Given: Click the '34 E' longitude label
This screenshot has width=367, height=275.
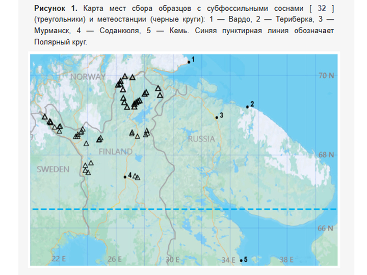Looking at the screenshot, I should 228,260.
